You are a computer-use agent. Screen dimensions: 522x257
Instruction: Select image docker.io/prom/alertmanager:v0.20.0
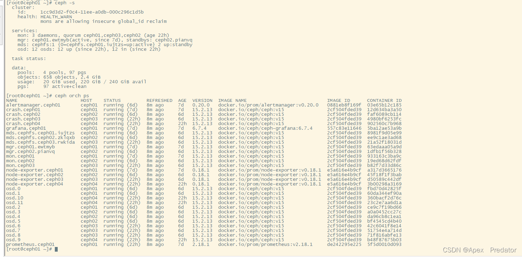click(268, 105)
